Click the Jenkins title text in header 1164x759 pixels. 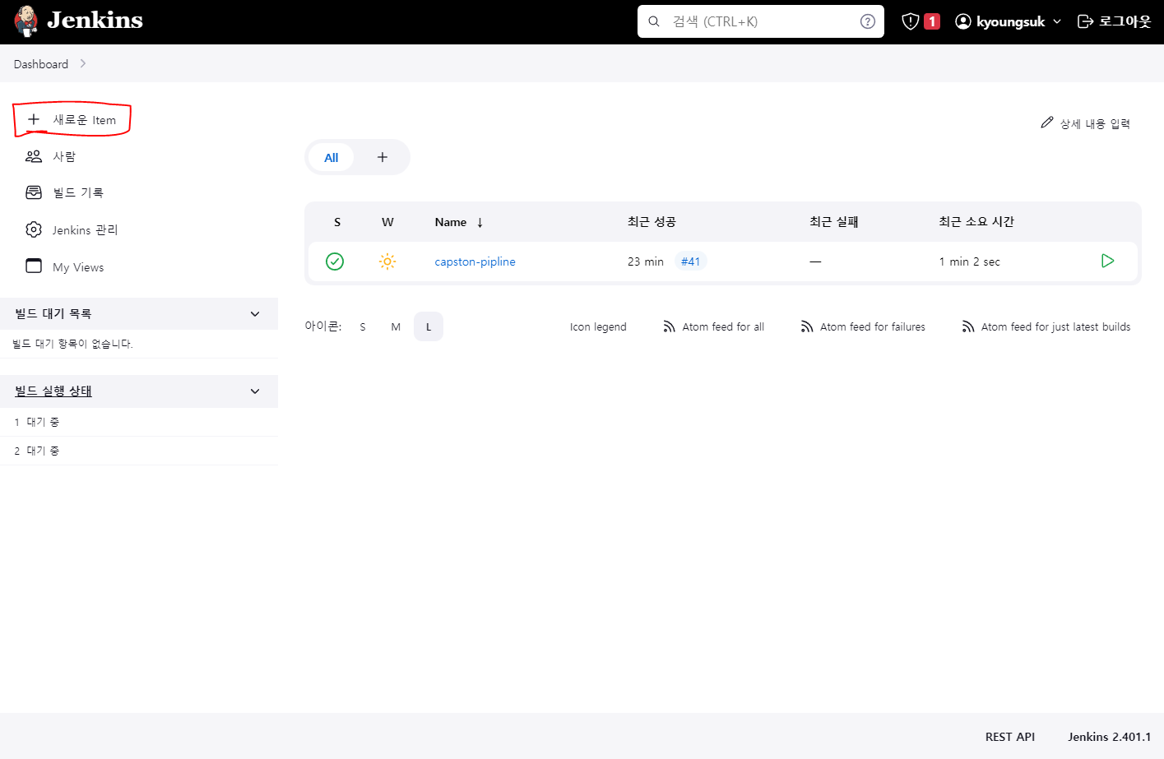(x=95, y=21)
